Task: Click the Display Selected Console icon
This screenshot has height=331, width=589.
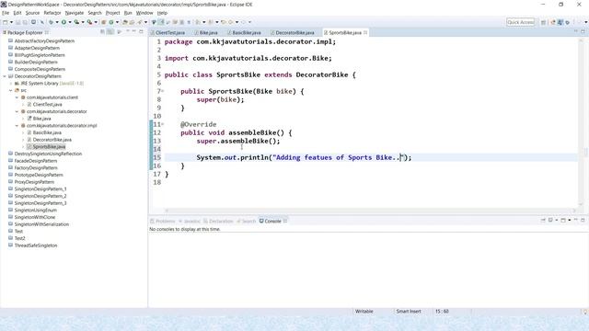Action: click(x=550, y=220)
